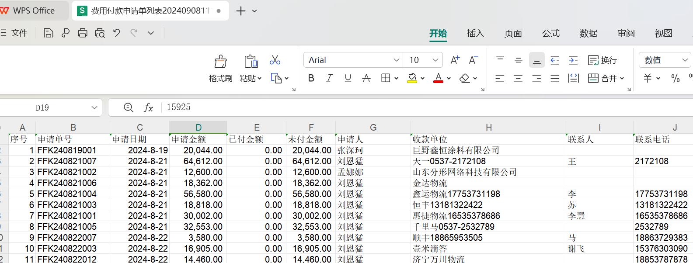
Task: Expand the font size dropdown
Action: coord(435,60)
